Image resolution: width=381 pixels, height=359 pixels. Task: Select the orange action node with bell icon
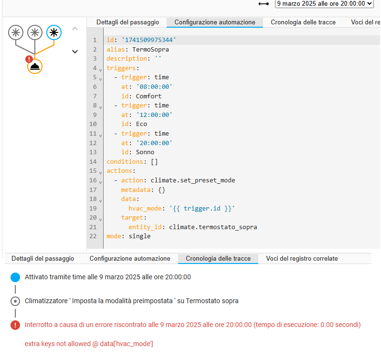coord(35,66)
